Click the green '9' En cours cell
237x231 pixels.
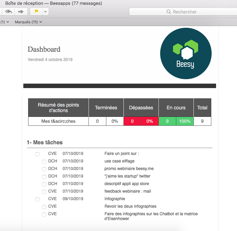[x=167, y=121]
